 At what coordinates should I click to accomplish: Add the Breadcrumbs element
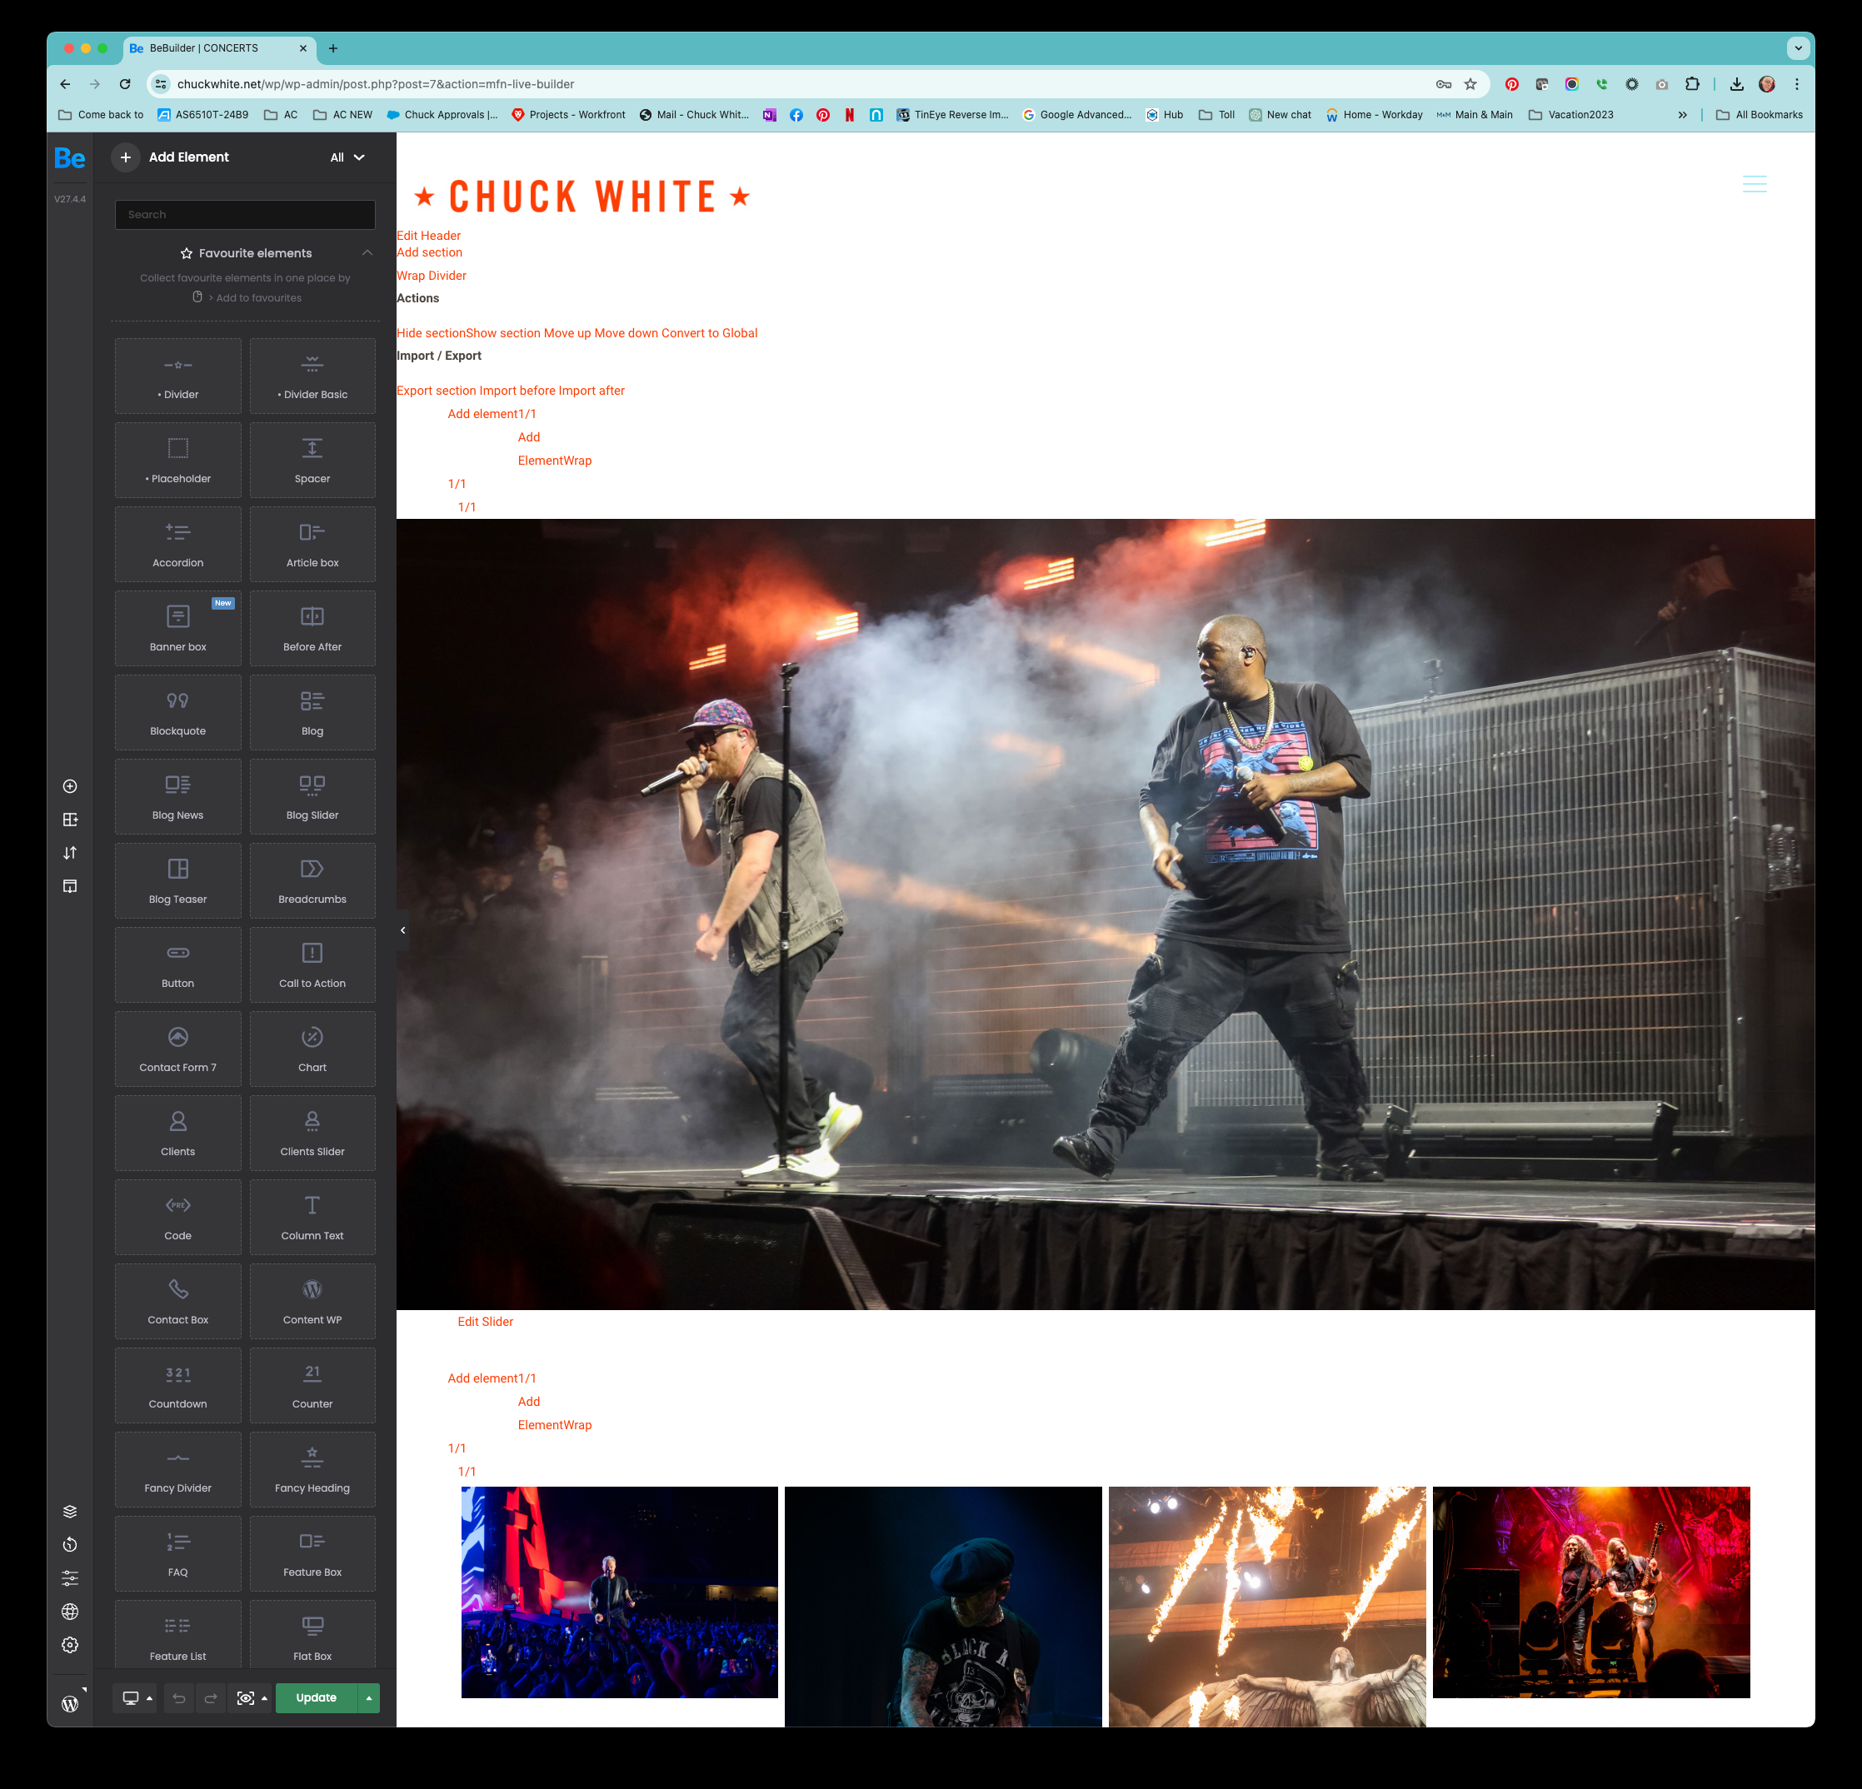312,881
